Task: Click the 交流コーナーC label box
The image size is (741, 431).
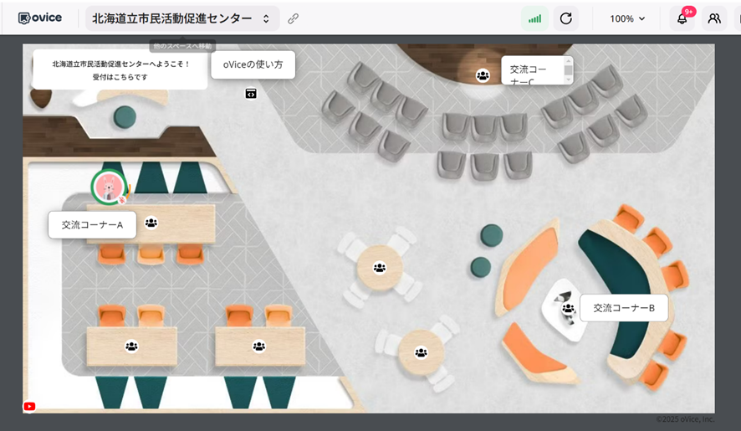Action: 537,70
